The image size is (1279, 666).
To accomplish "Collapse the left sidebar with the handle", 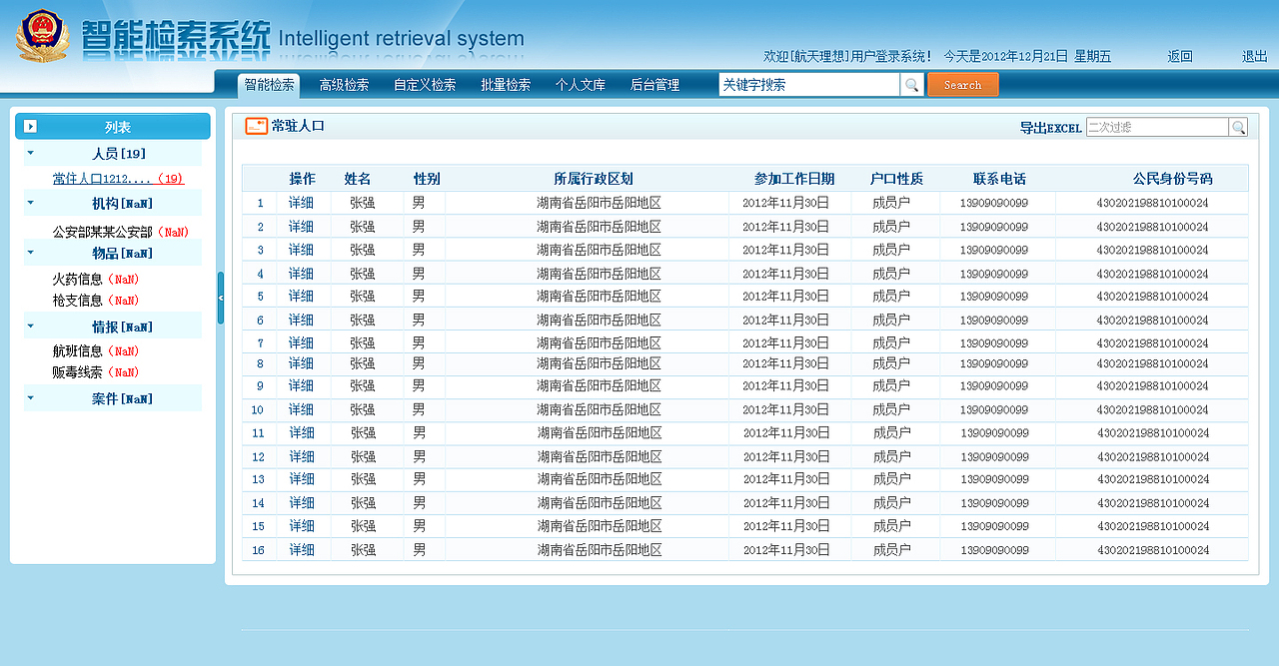I will click(x=221, y=298).
